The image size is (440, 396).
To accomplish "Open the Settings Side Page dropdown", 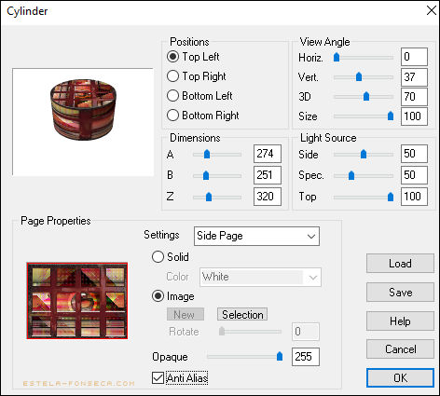I will pos(256,236).
